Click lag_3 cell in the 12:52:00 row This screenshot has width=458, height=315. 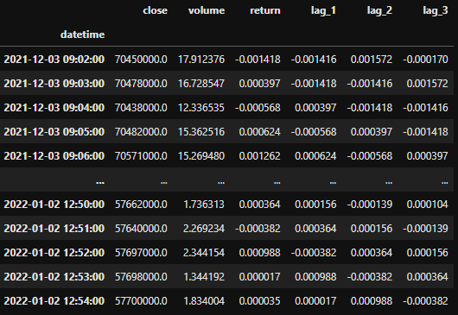pos(428,253)
